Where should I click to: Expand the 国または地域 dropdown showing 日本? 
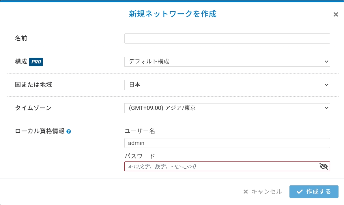point(227,85)
